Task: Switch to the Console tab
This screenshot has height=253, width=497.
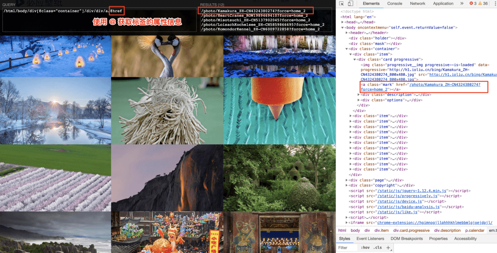Action: (395, 4)
